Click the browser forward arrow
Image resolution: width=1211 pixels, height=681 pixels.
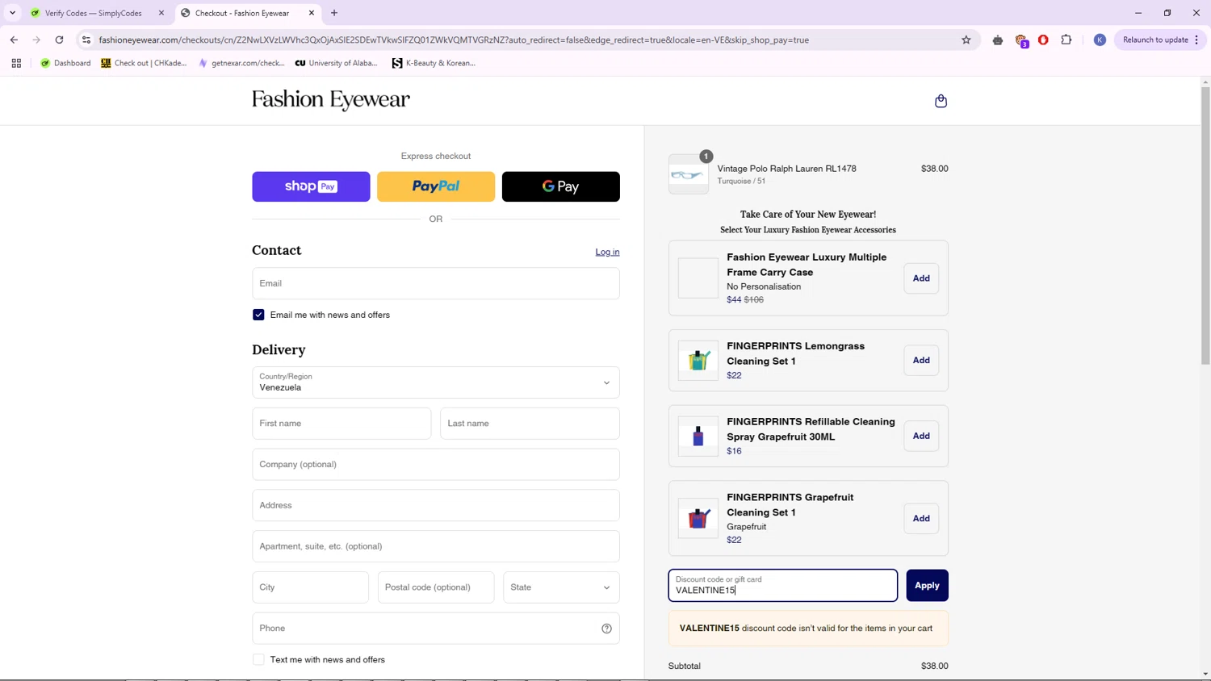pyautogui.click(x=36, y=40)
